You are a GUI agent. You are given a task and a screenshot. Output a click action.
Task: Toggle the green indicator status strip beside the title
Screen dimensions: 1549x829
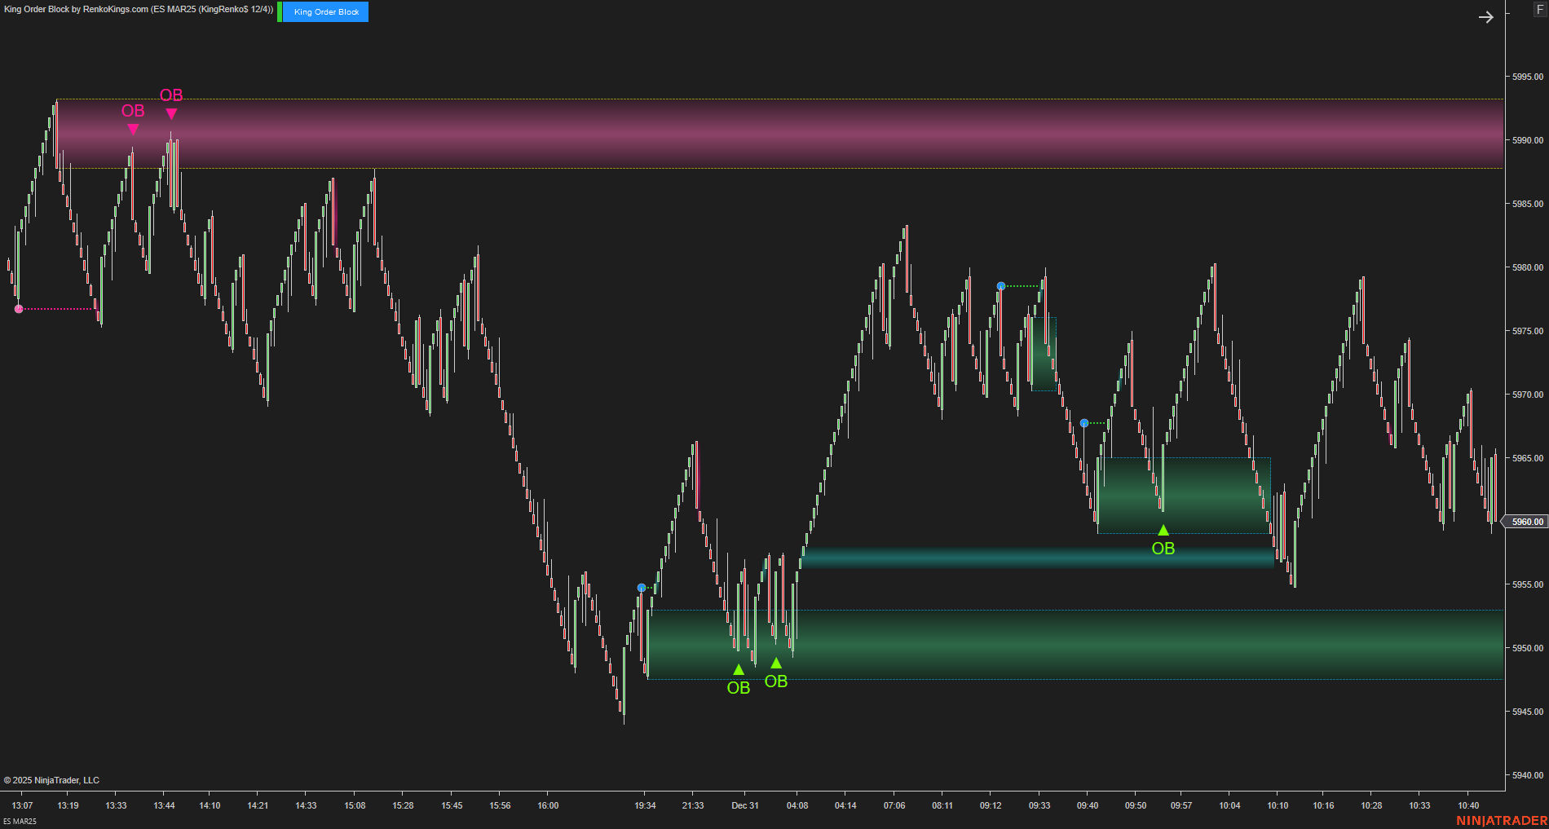278,12
